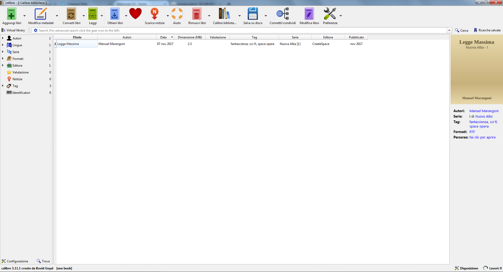Open the Modifica metadati dropdown arrow
This screenshot has height=272, width=503.
57,16
